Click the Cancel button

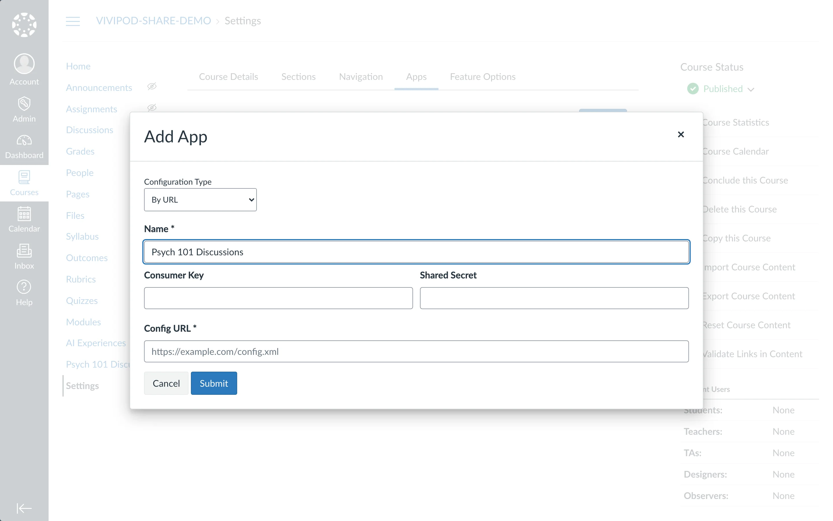166,383
